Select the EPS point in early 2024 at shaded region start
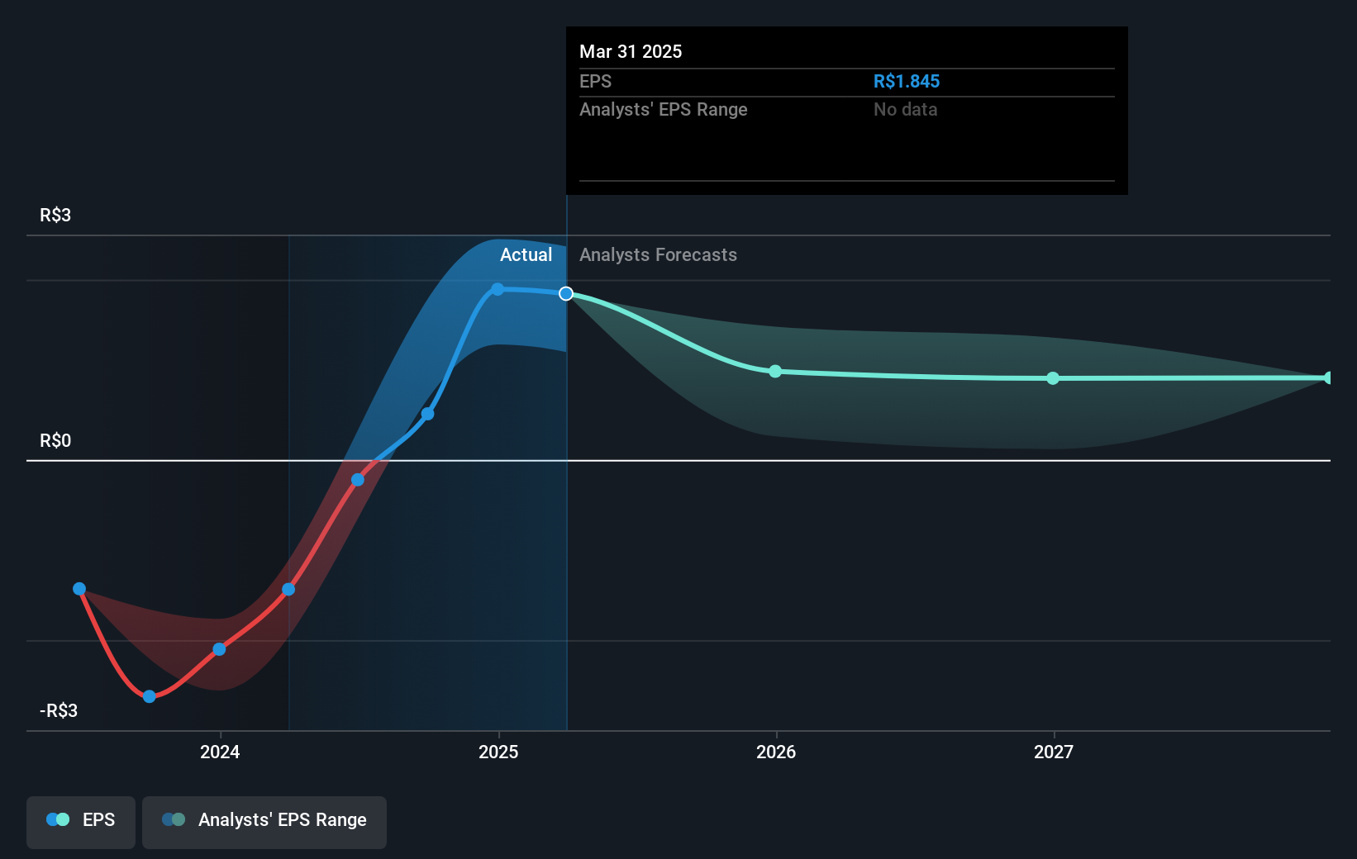This screenshot has width=1357, height=859. (x=288, y=589)
